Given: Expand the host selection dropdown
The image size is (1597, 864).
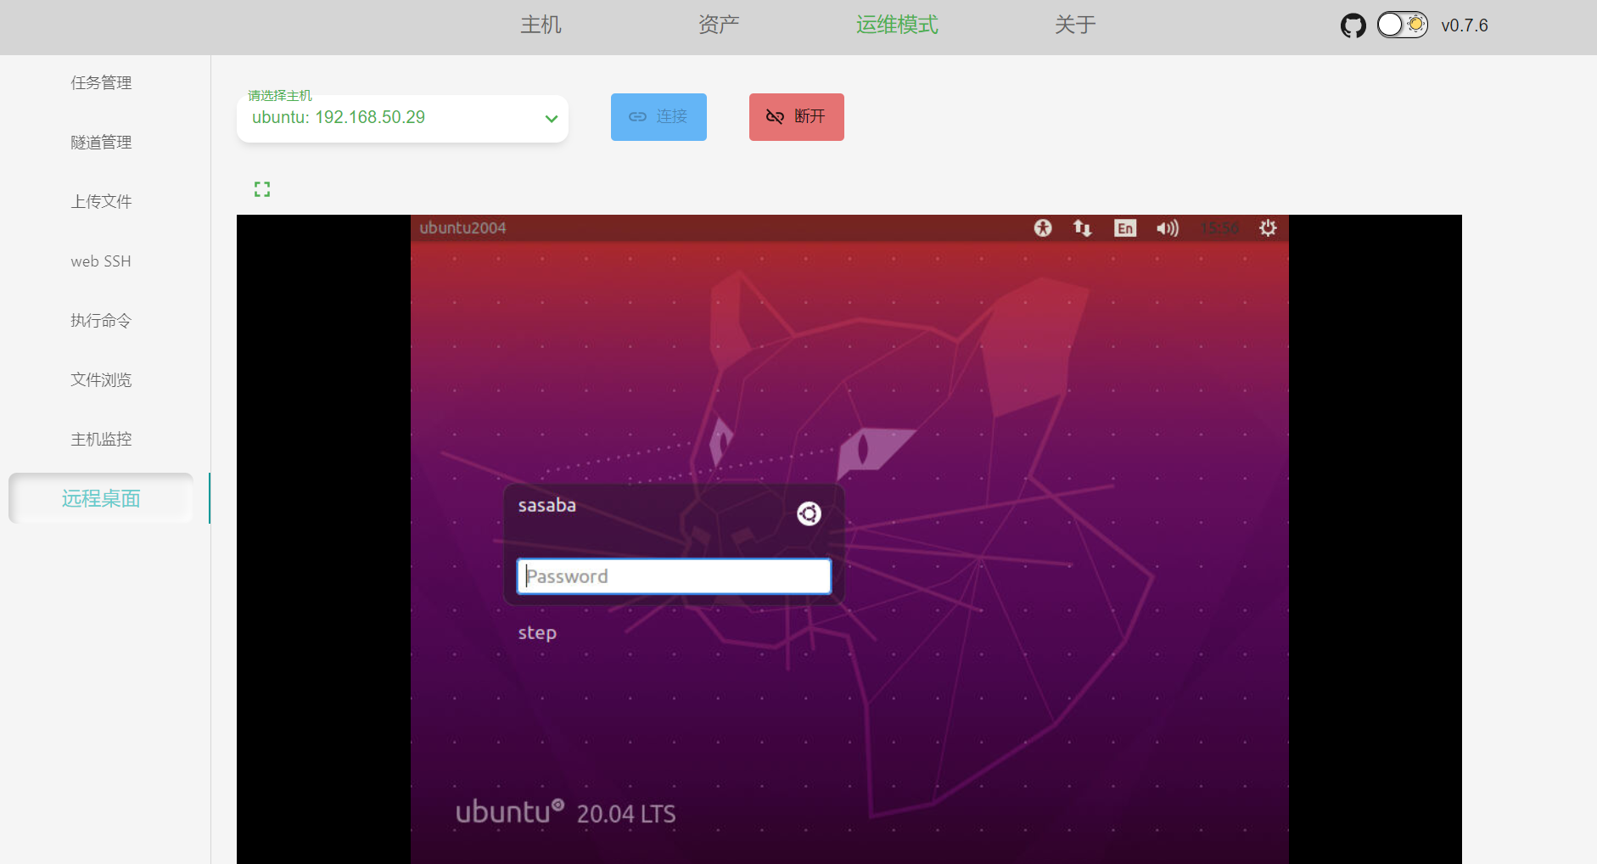Looking at the screenshot, I should tap(402, 118).
